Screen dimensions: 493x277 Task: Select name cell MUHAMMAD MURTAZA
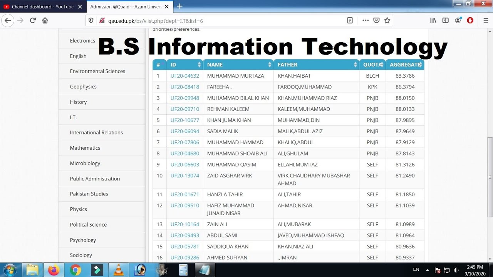(x=236, y=76)
